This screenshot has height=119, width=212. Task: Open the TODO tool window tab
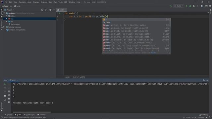click(x=8, y=115)
